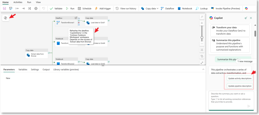The width and height of the screenshot is (259, 115).
Task: Click the Save pipeline icon
Action: tap(5, 8)
